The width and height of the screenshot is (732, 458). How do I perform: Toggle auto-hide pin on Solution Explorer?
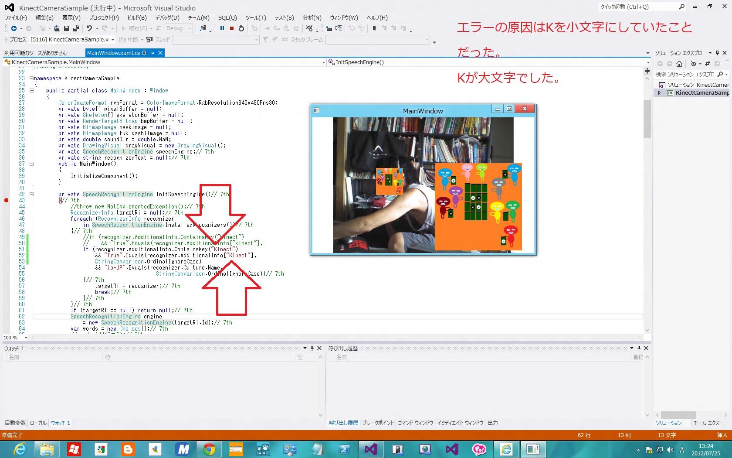(717, 53)
